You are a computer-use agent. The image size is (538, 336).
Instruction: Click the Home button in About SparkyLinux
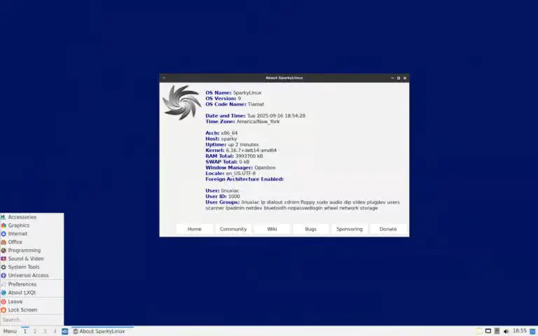(x=194, y=229)
